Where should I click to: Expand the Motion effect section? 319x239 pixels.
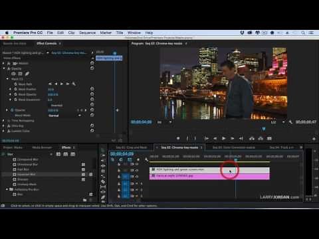tap(3, 63)
